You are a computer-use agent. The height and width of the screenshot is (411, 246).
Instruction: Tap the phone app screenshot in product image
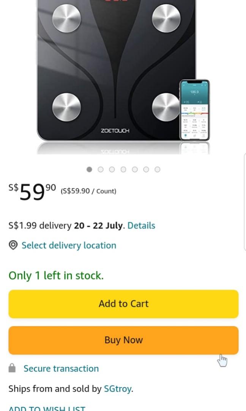coord(194,110)
